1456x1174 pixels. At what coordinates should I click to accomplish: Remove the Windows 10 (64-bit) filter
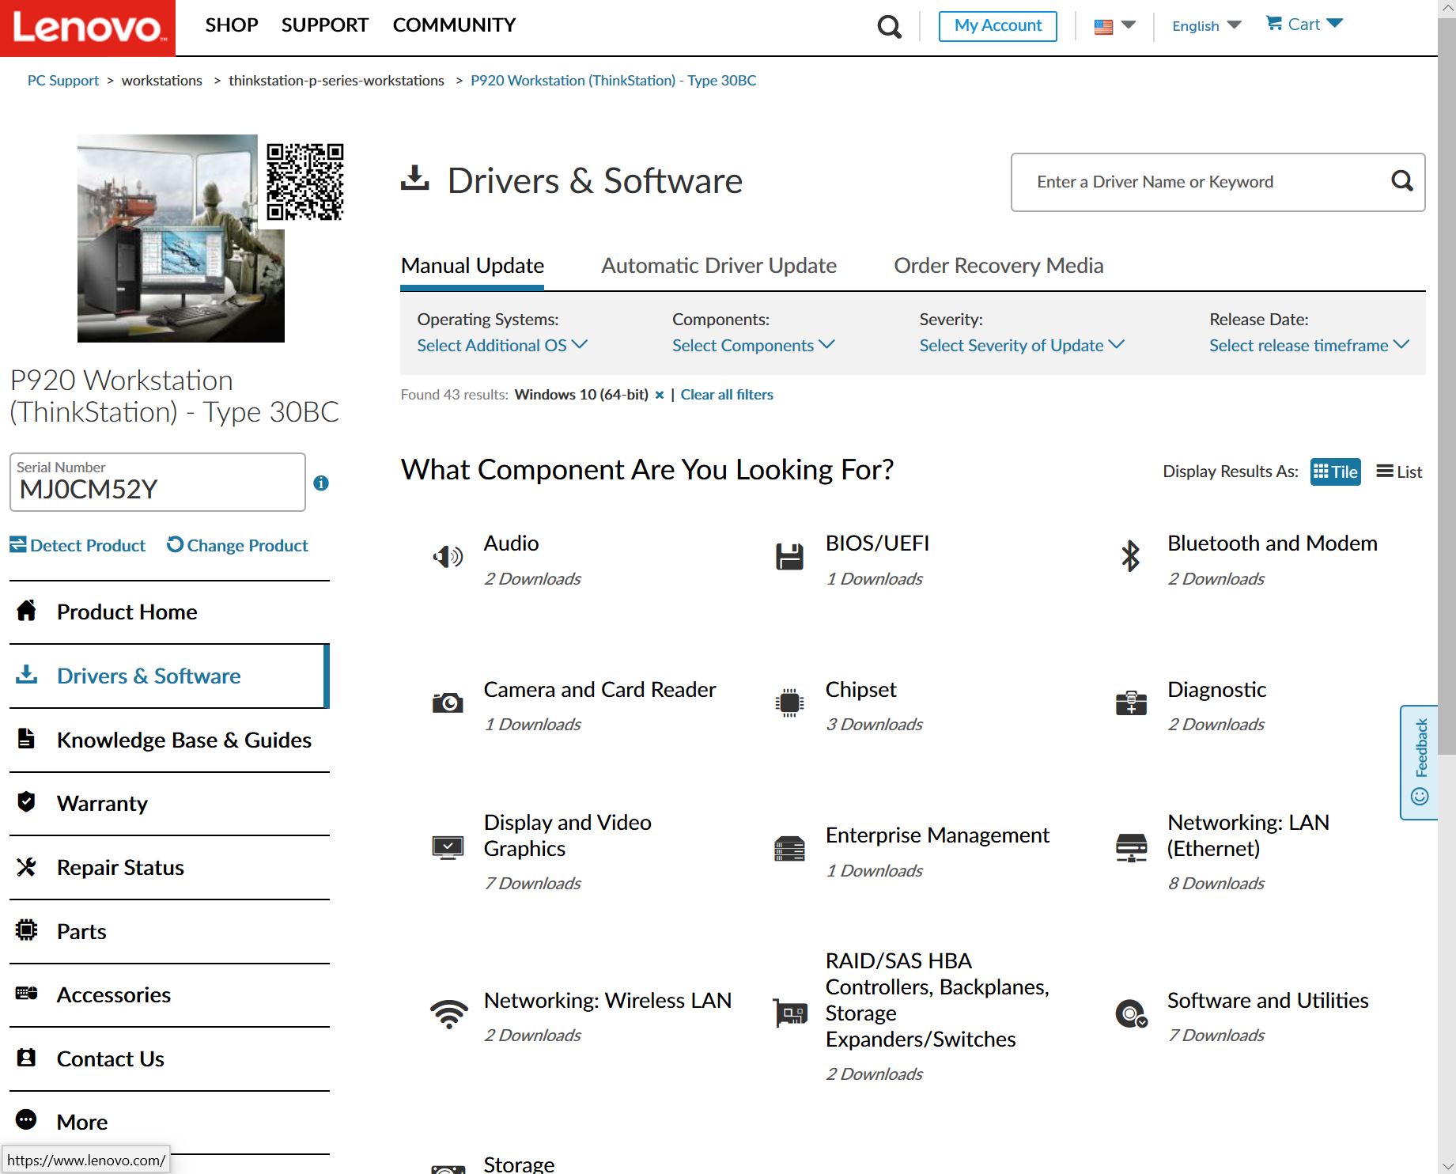point(659,395)
